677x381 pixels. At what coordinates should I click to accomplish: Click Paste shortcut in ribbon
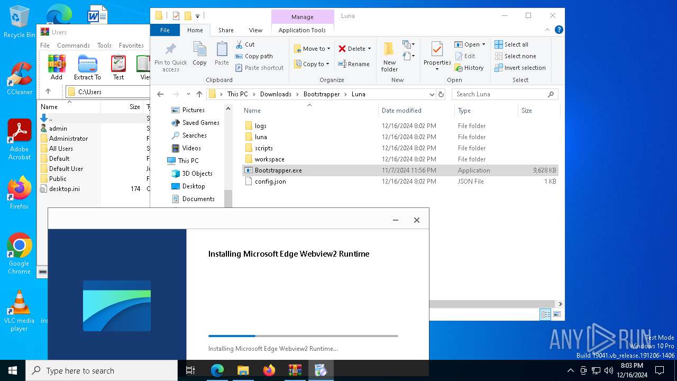(260, 68)
